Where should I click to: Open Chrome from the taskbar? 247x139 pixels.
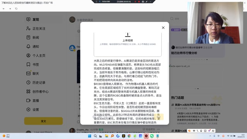[129, 136]
